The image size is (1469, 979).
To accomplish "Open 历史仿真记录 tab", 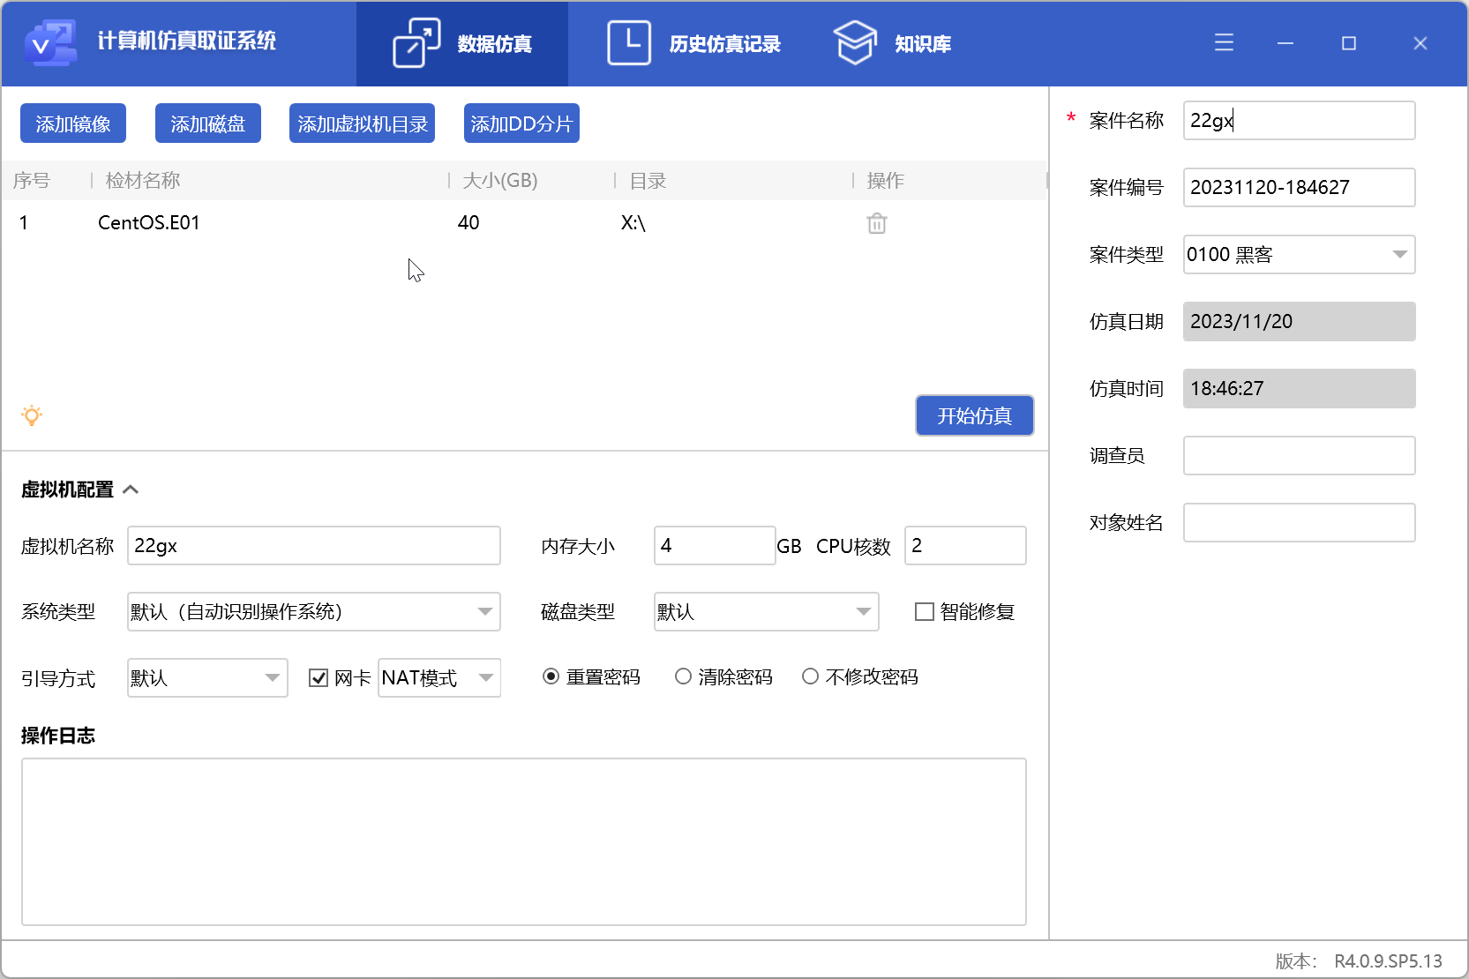I will pyautogui.click(x=694, y=43).
